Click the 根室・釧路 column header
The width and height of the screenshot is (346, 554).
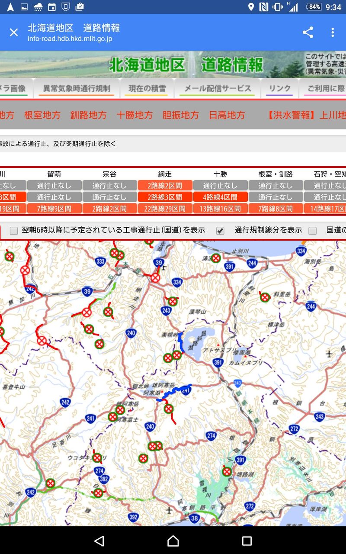[276, 174]
